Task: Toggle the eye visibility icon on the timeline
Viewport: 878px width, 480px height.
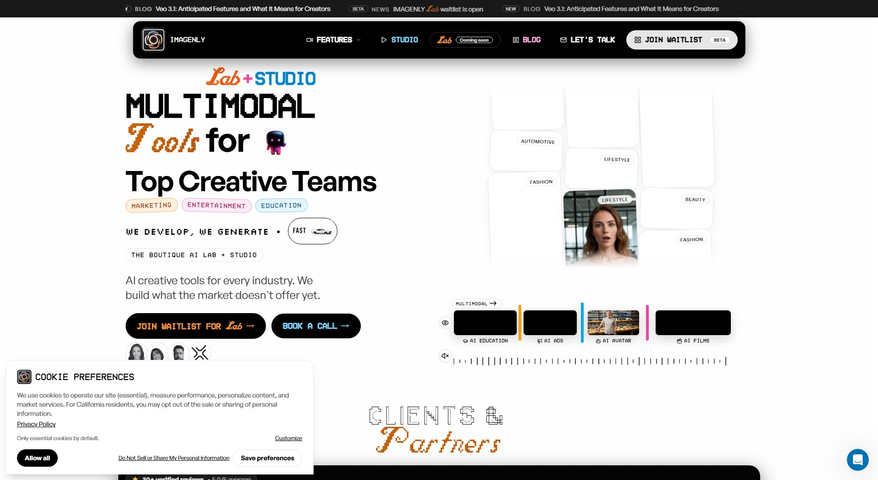Action: point(445,323)
